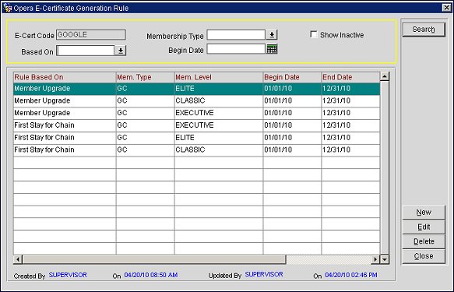This screenshot has width=454, height=292.
Task: Focus the Membership Type input field
Action: click(236, 35)
